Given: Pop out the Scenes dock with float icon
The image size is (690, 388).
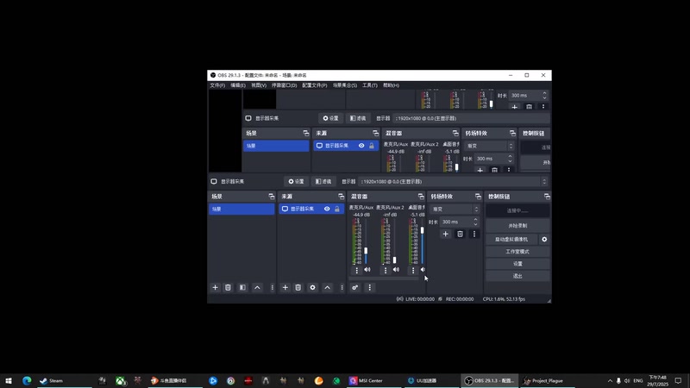Looking at the screenshot, I should [271, 197].
